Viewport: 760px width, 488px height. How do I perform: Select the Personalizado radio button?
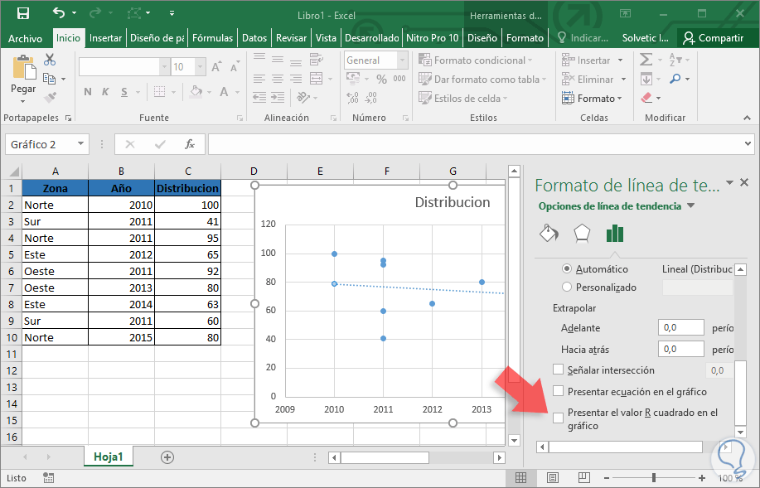coord(567,287)
